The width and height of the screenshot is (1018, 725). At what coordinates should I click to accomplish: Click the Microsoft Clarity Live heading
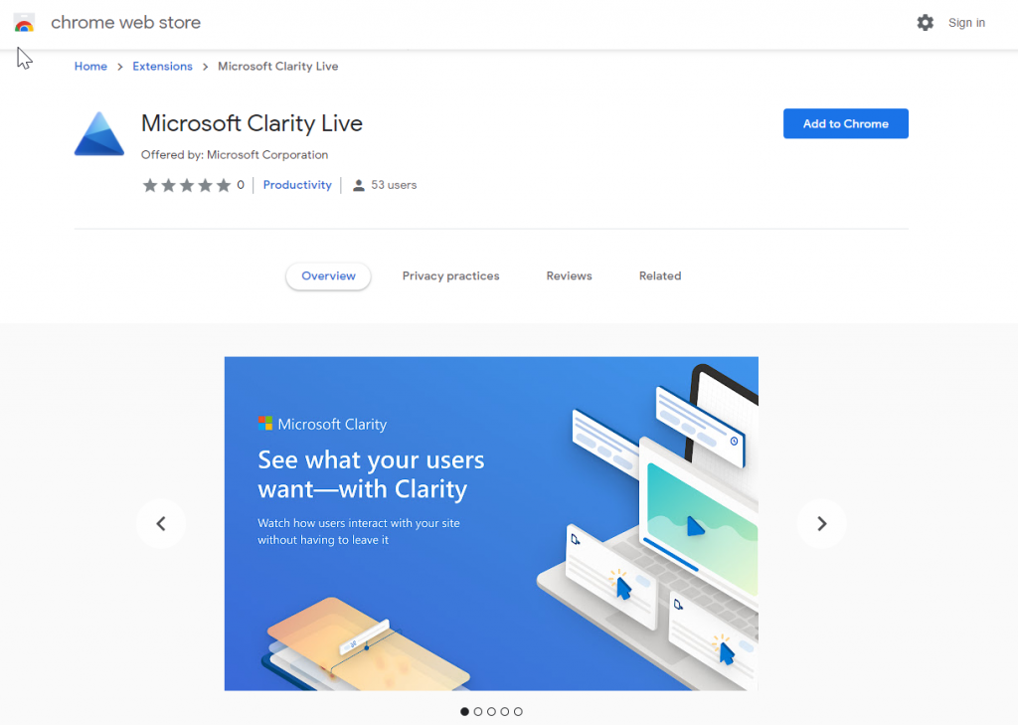click(252, 123)
